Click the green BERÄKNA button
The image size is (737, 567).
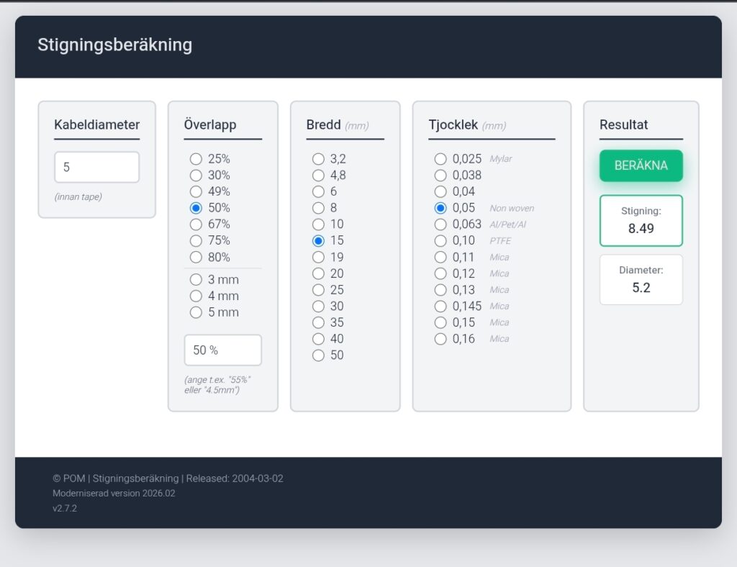click(641, 165)
